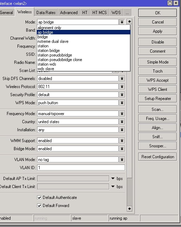
Task: Click the Mode field showing ap bridge
Action: pyautogui.click(x=78, y=22)
